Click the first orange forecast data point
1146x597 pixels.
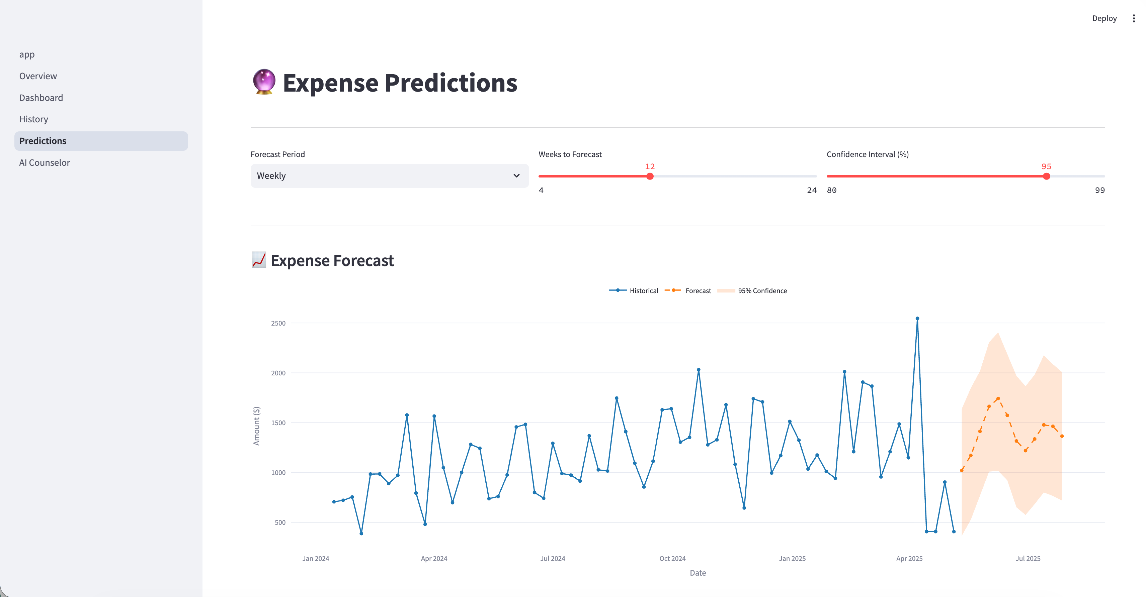[961, 470]
